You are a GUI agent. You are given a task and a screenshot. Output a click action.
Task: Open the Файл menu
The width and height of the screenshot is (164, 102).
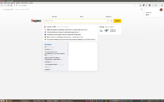click(x=2, y=3)
